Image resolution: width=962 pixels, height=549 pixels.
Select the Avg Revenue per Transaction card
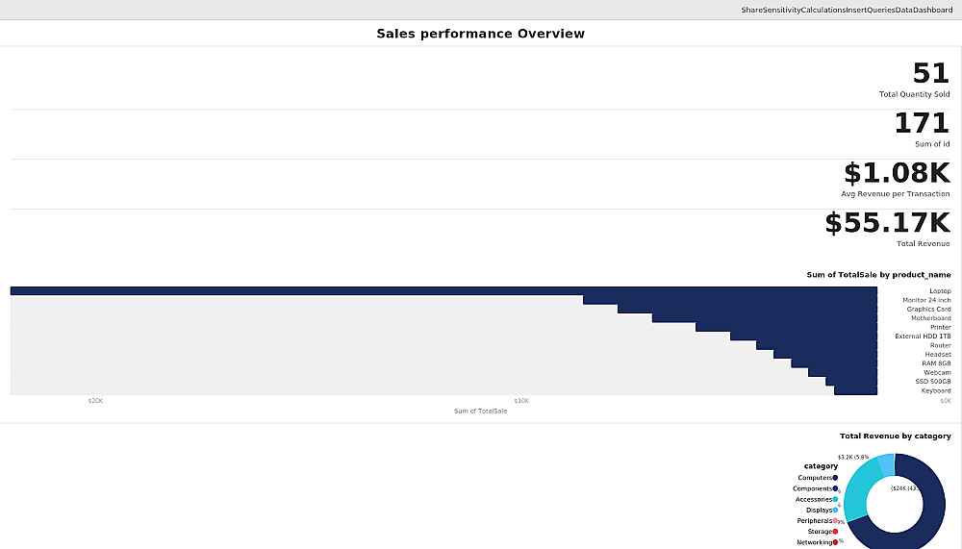coord(896,176)
